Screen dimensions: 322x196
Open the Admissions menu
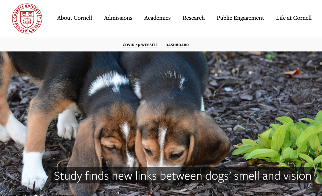tap(118, 18)
